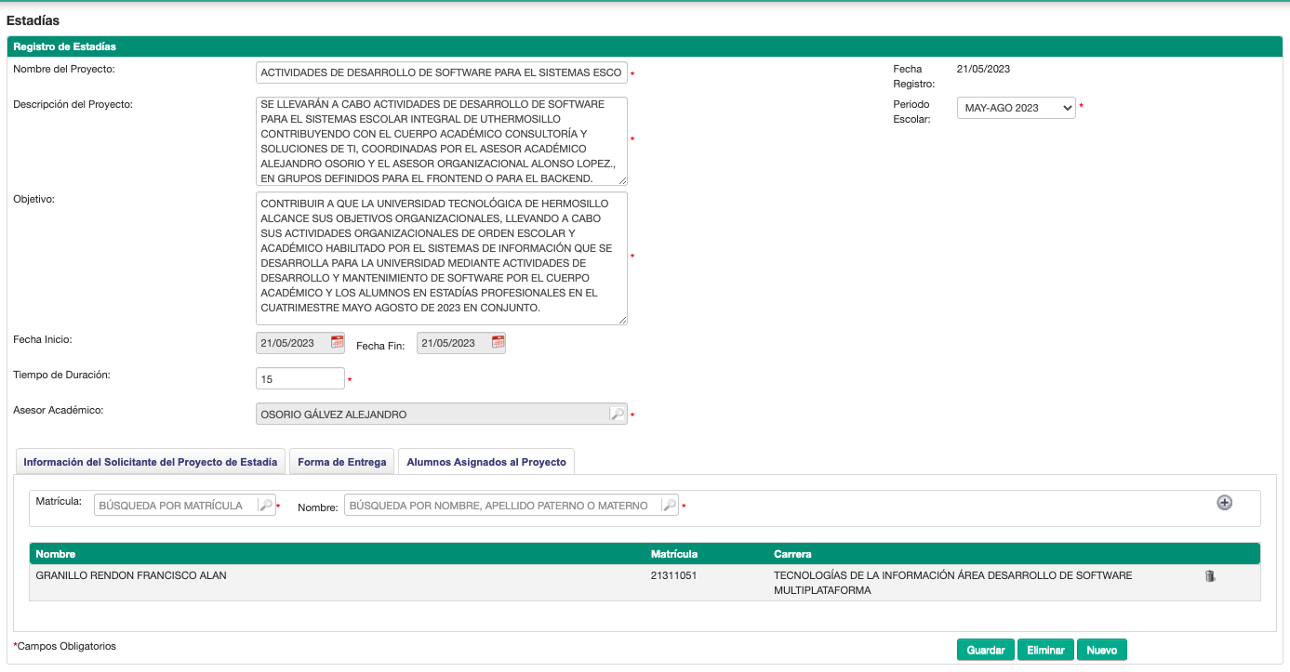1290x672 pixels.
Task: Add student with the plus icon
Action: 1224,503
